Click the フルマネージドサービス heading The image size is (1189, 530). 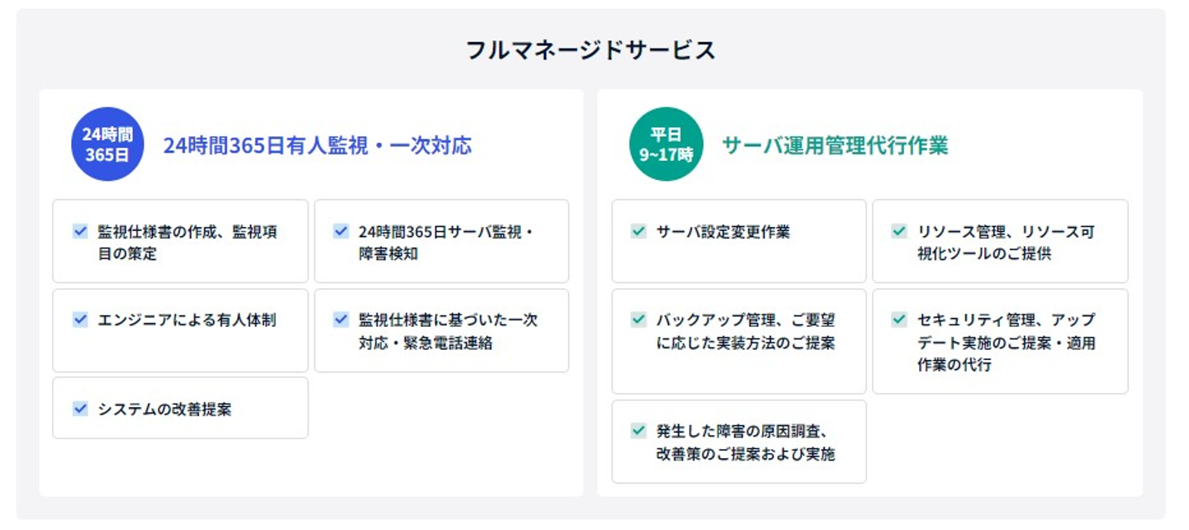pyautogui.click(x=590, y=50)
